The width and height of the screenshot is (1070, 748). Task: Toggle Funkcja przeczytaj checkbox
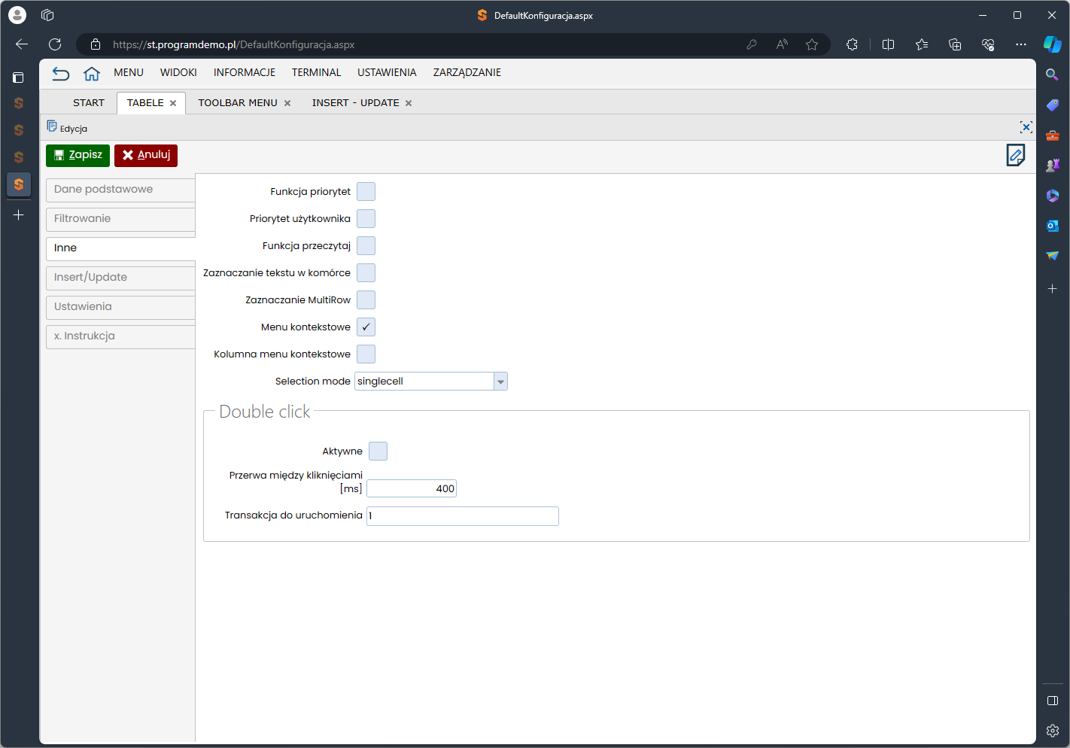pyautogui.click(x=366, y=246)
